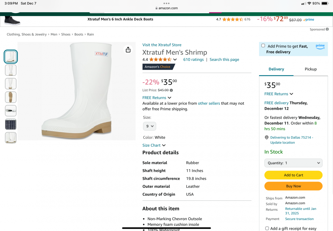Expand FREE Returns under the price
This screenshot has height=231, width=333.
[x=157, y=98]
